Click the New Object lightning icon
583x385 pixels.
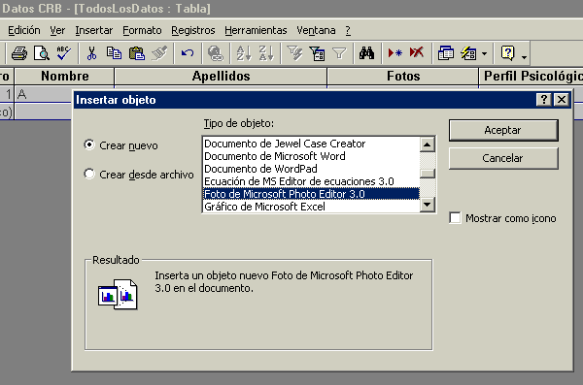(x=468, y=53)
